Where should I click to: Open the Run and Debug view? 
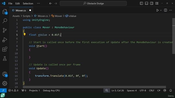point(5,40)
